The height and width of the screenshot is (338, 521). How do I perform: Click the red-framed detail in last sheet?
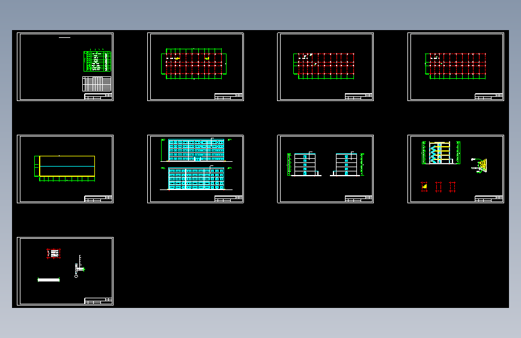pyautogui.click(x=53, y=254)
